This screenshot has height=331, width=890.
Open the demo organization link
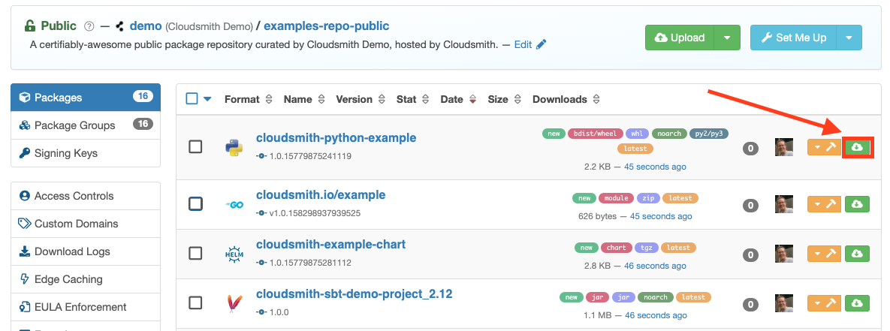146,26
